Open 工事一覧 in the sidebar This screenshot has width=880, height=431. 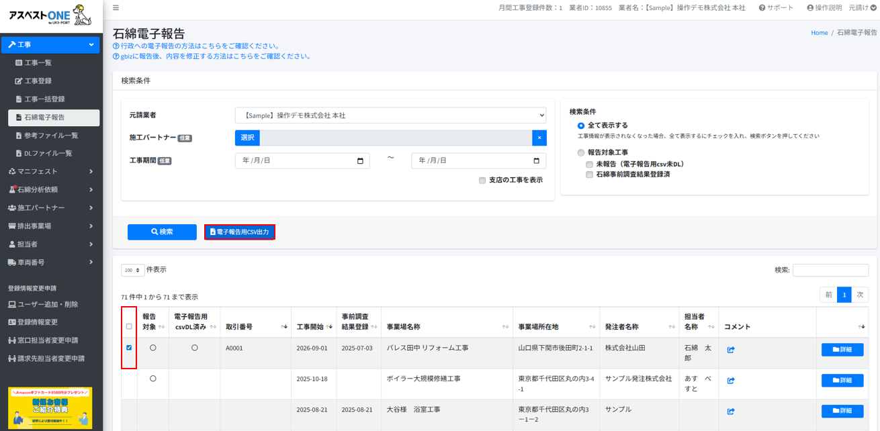tap(38, 62)
